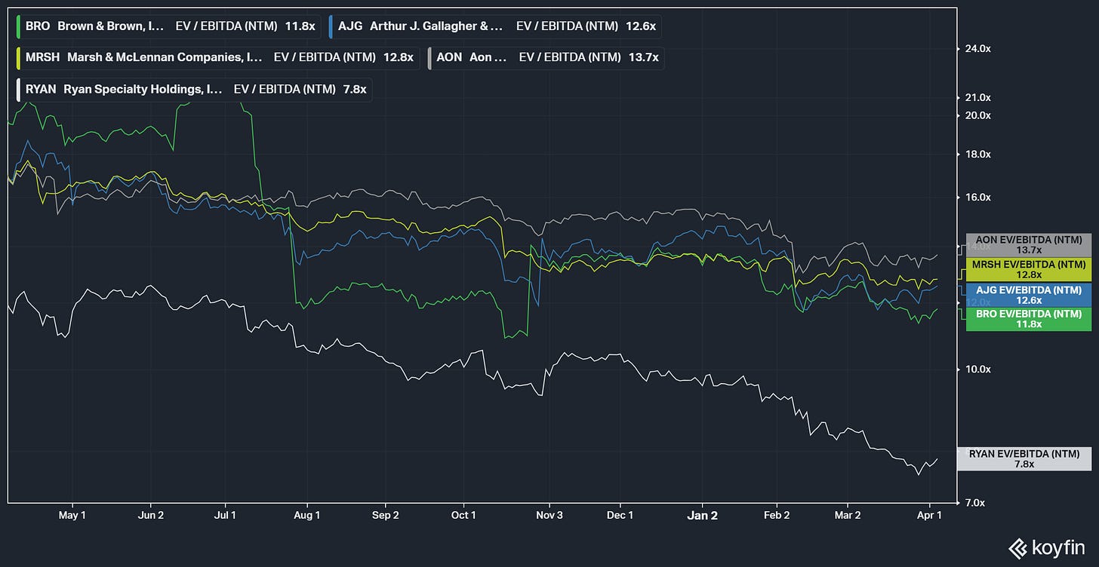The image size is (1099, 567).
Task: Select the BRO ticker in the legend
Action: tap(36, 26)
